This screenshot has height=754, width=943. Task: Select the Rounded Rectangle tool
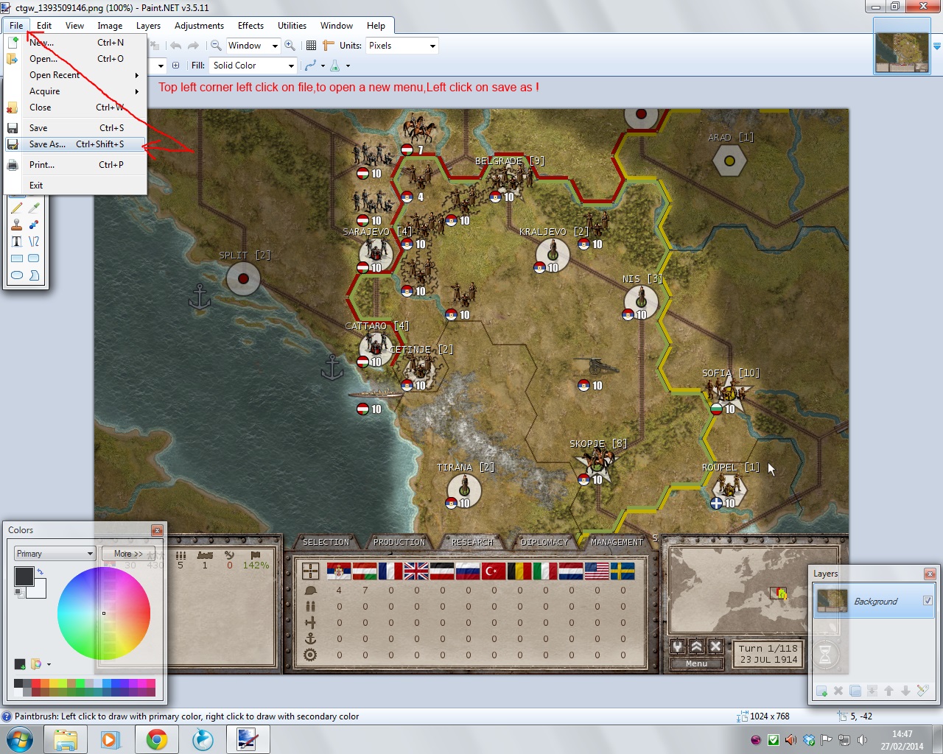click(34, 258)
